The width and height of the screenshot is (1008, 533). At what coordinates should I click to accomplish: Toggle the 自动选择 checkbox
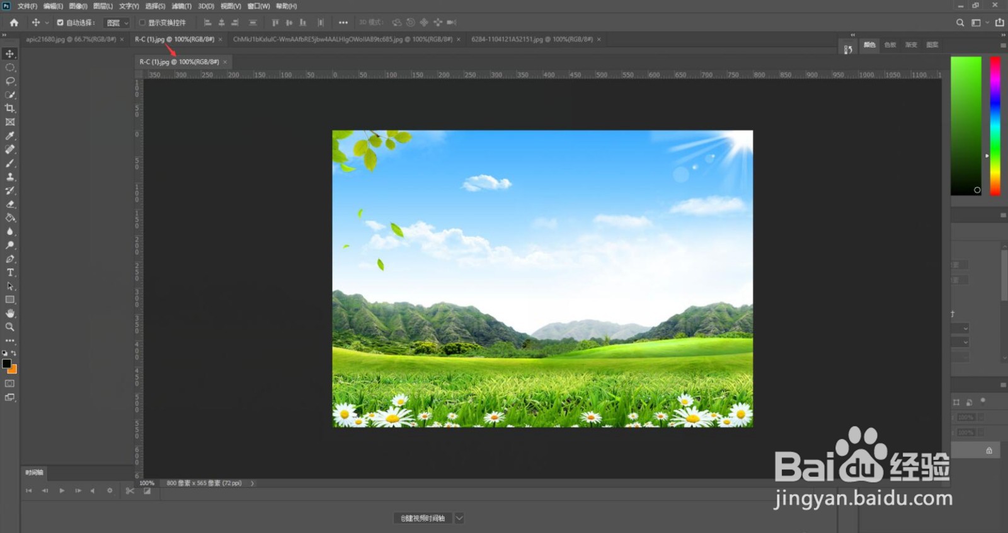(60, 23)
